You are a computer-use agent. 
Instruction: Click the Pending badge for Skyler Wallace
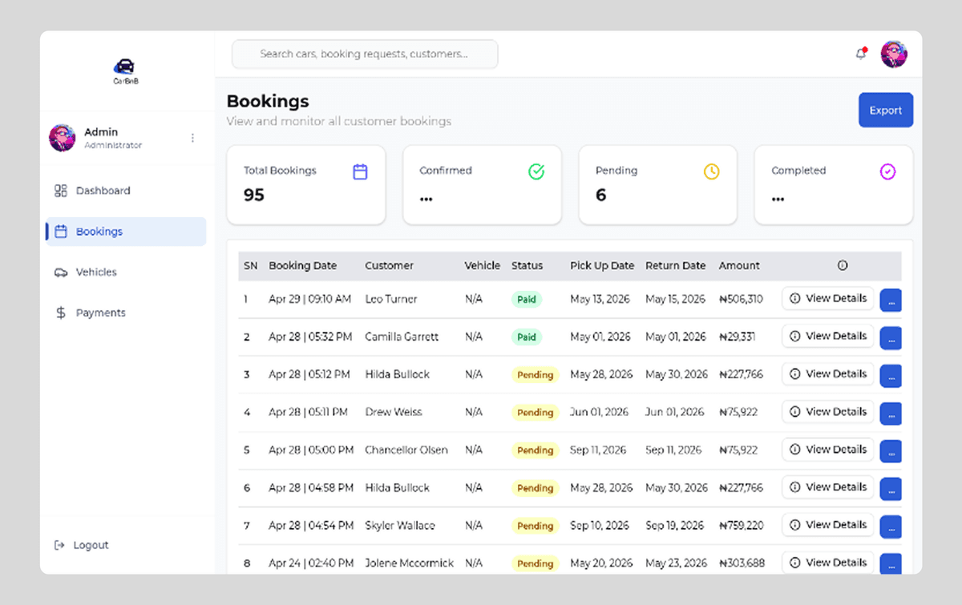(x=535, y=526)
